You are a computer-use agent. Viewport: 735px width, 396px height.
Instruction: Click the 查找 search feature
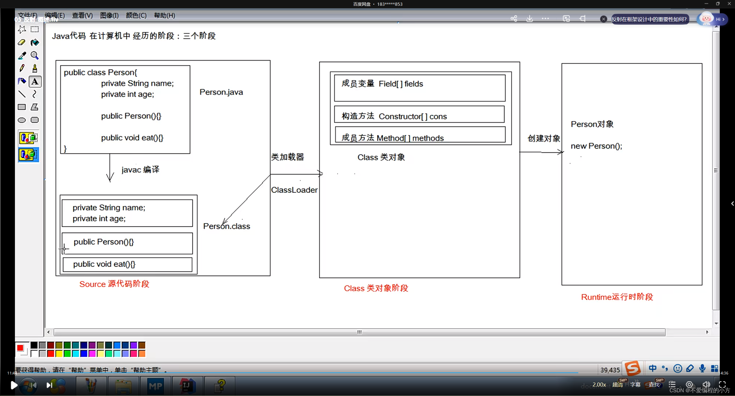tap(654, 385)
